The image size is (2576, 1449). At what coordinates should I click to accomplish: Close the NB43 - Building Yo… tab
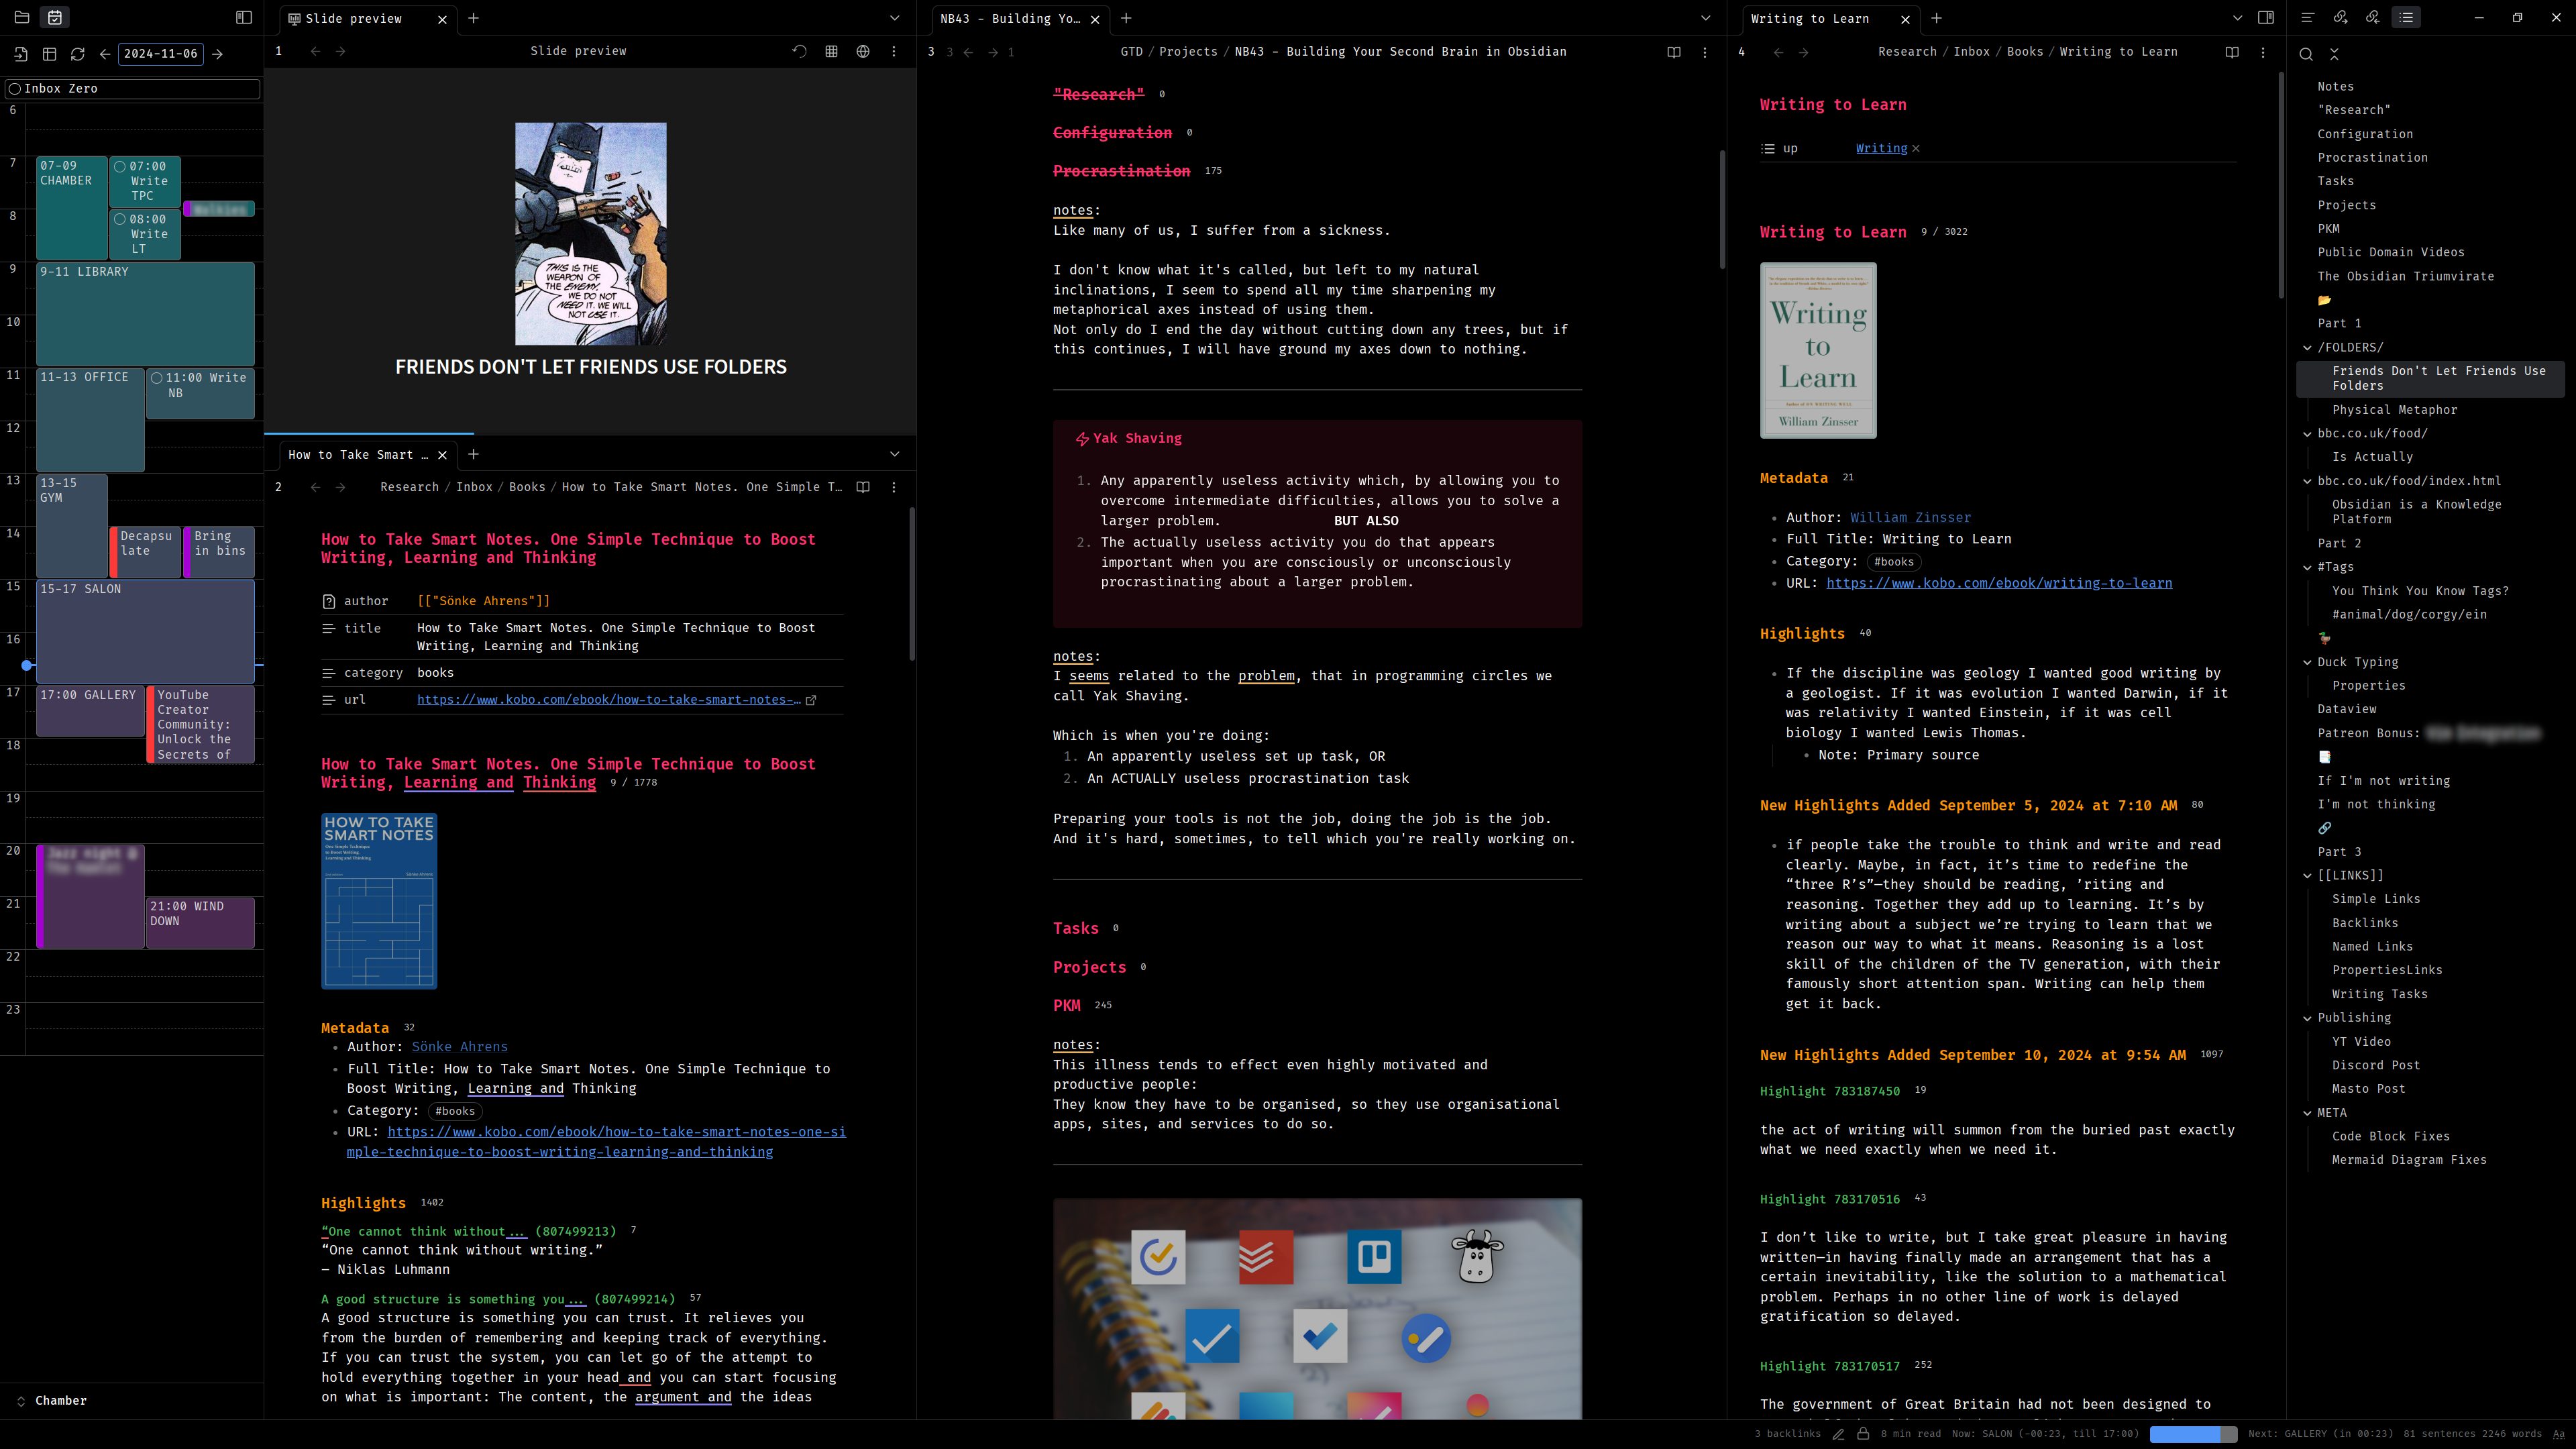(x=1095, y=19)
